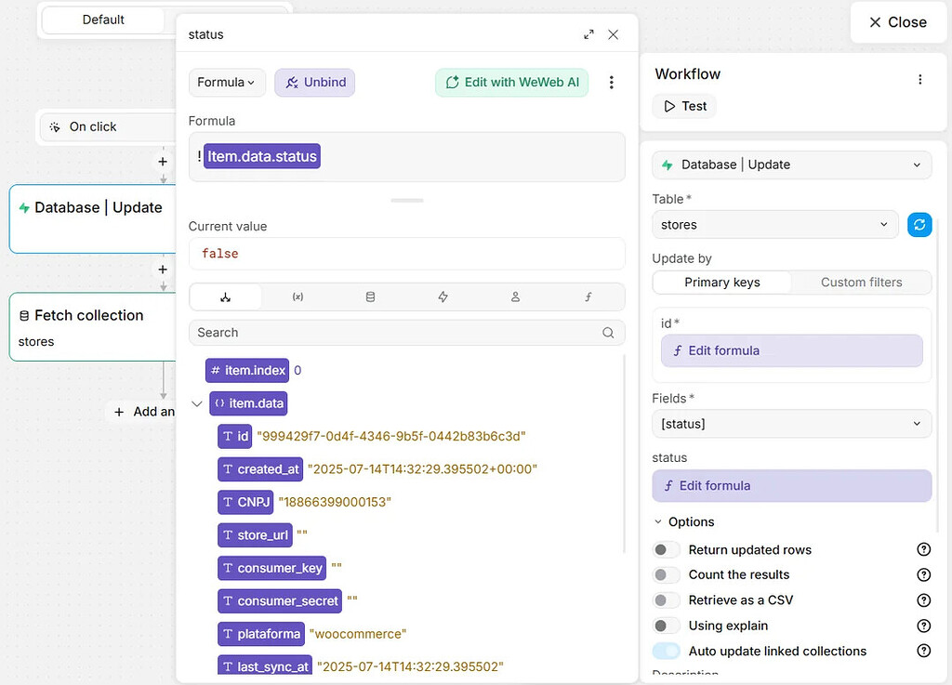This screenshot has height=685, width=952.
Task: Open the lightning bolt actions tab
Action: pos(443,297)
